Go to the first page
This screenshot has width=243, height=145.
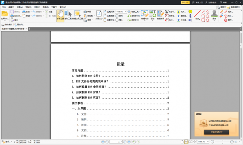tap(103, 142)
